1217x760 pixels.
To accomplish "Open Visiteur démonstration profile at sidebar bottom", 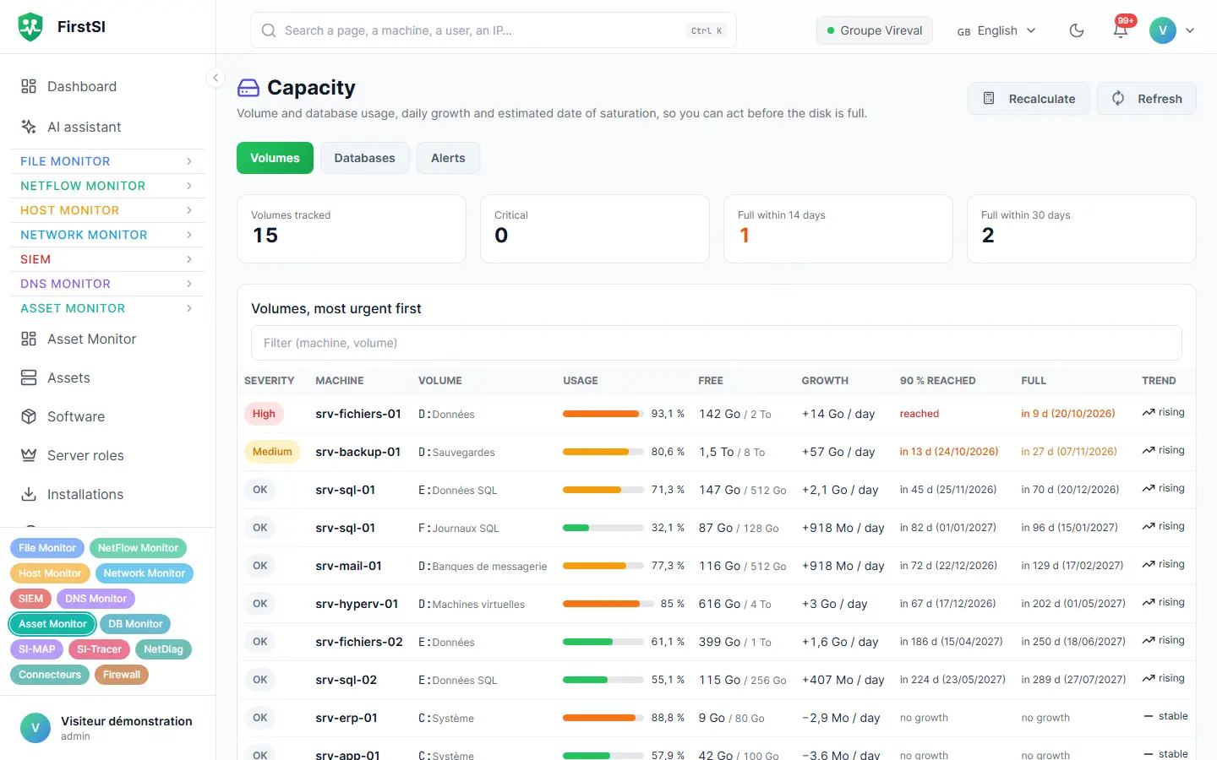I will tap(107, 728).
